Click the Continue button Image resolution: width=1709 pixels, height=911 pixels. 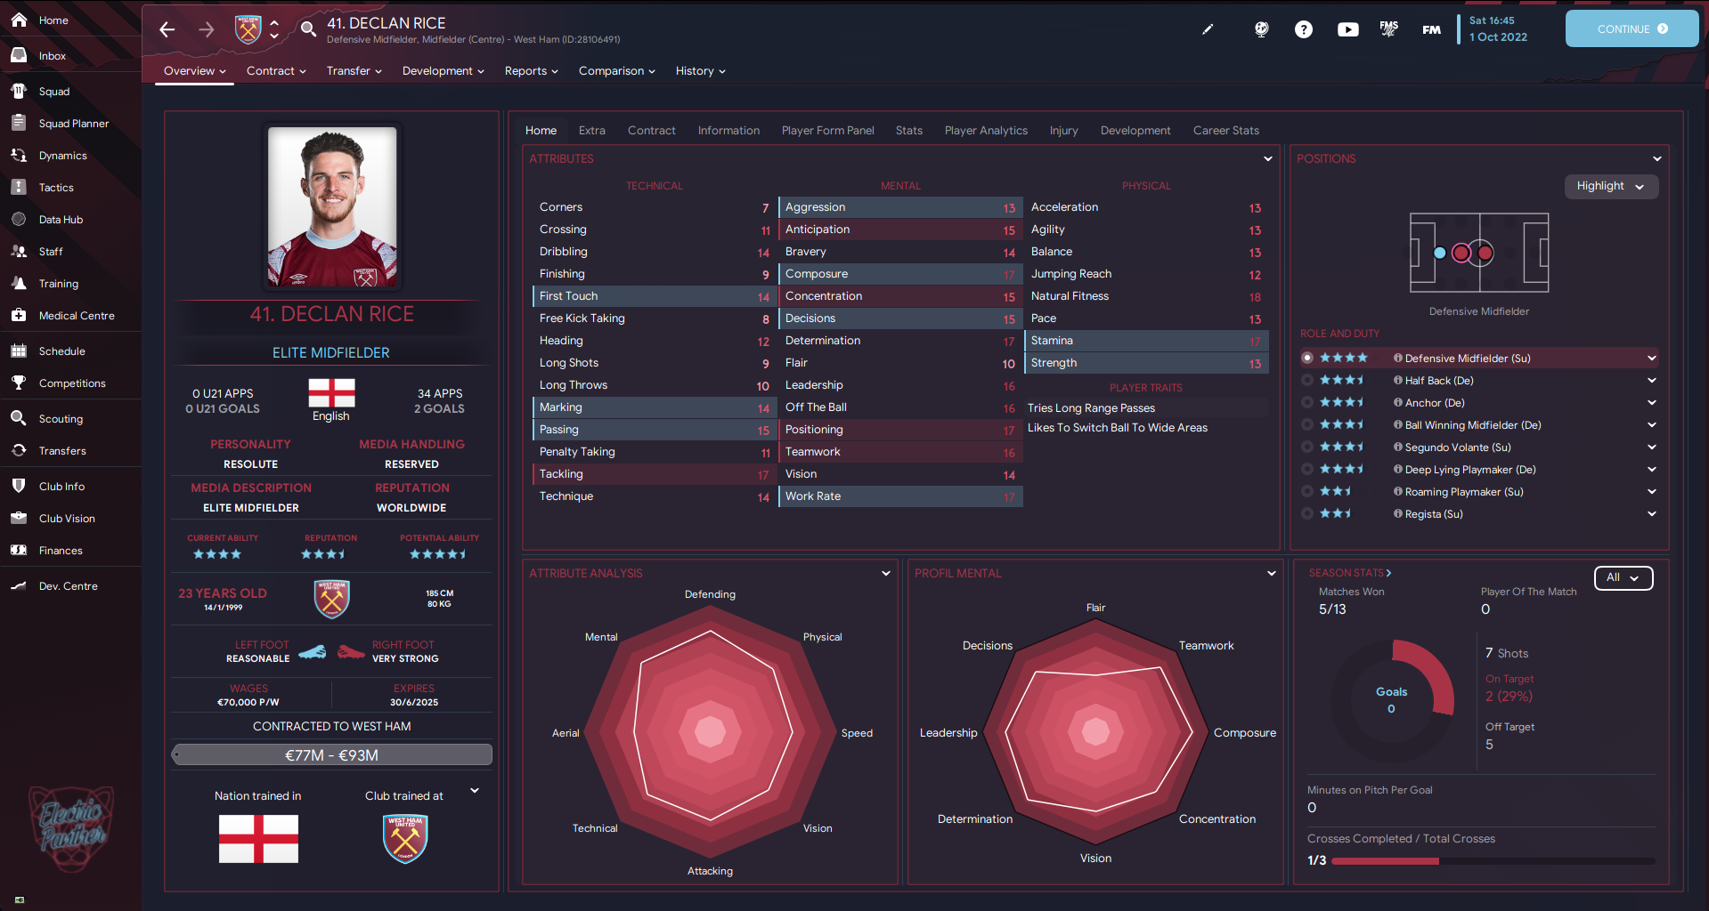coord(1632,29)
